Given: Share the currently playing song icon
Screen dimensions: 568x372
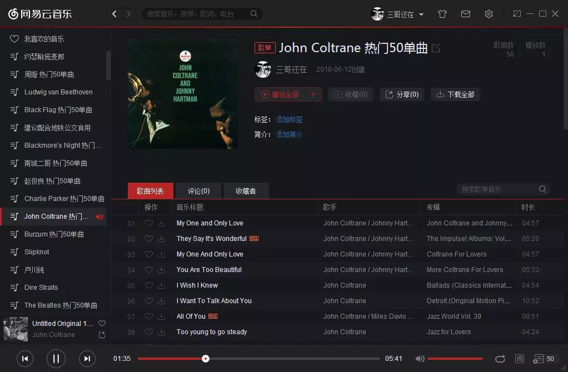Looking at the screenshot, I should click(102, 335).
